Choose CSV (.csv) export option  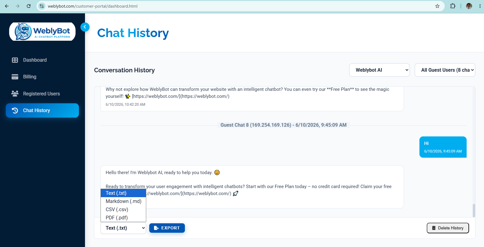click(123, 210)
